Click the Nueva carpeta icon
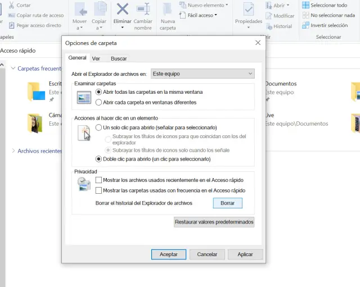This screenshot has height=287, width=360. [x=168, y=10]
